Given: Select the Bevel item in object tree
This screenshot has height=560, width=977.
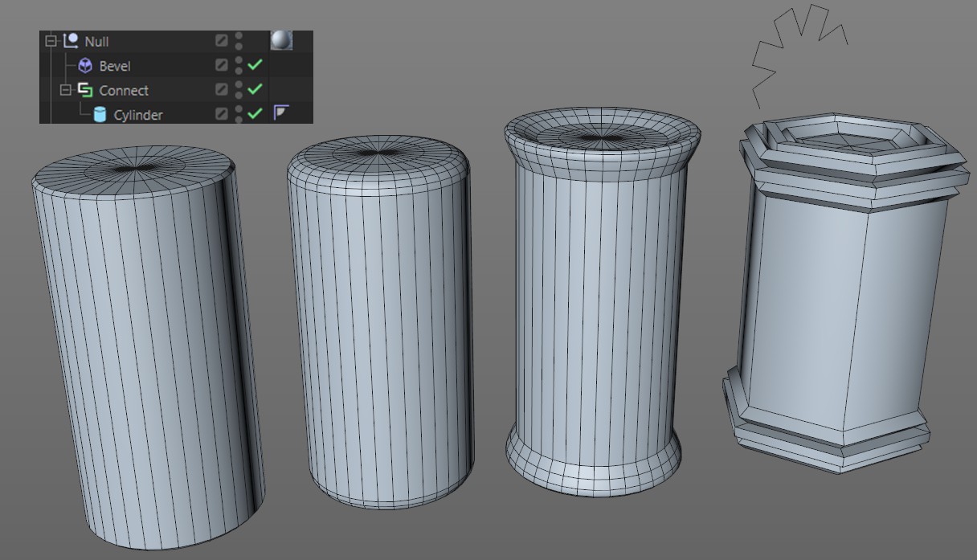Looking at the screenshot, I should (x=115, y=66).
